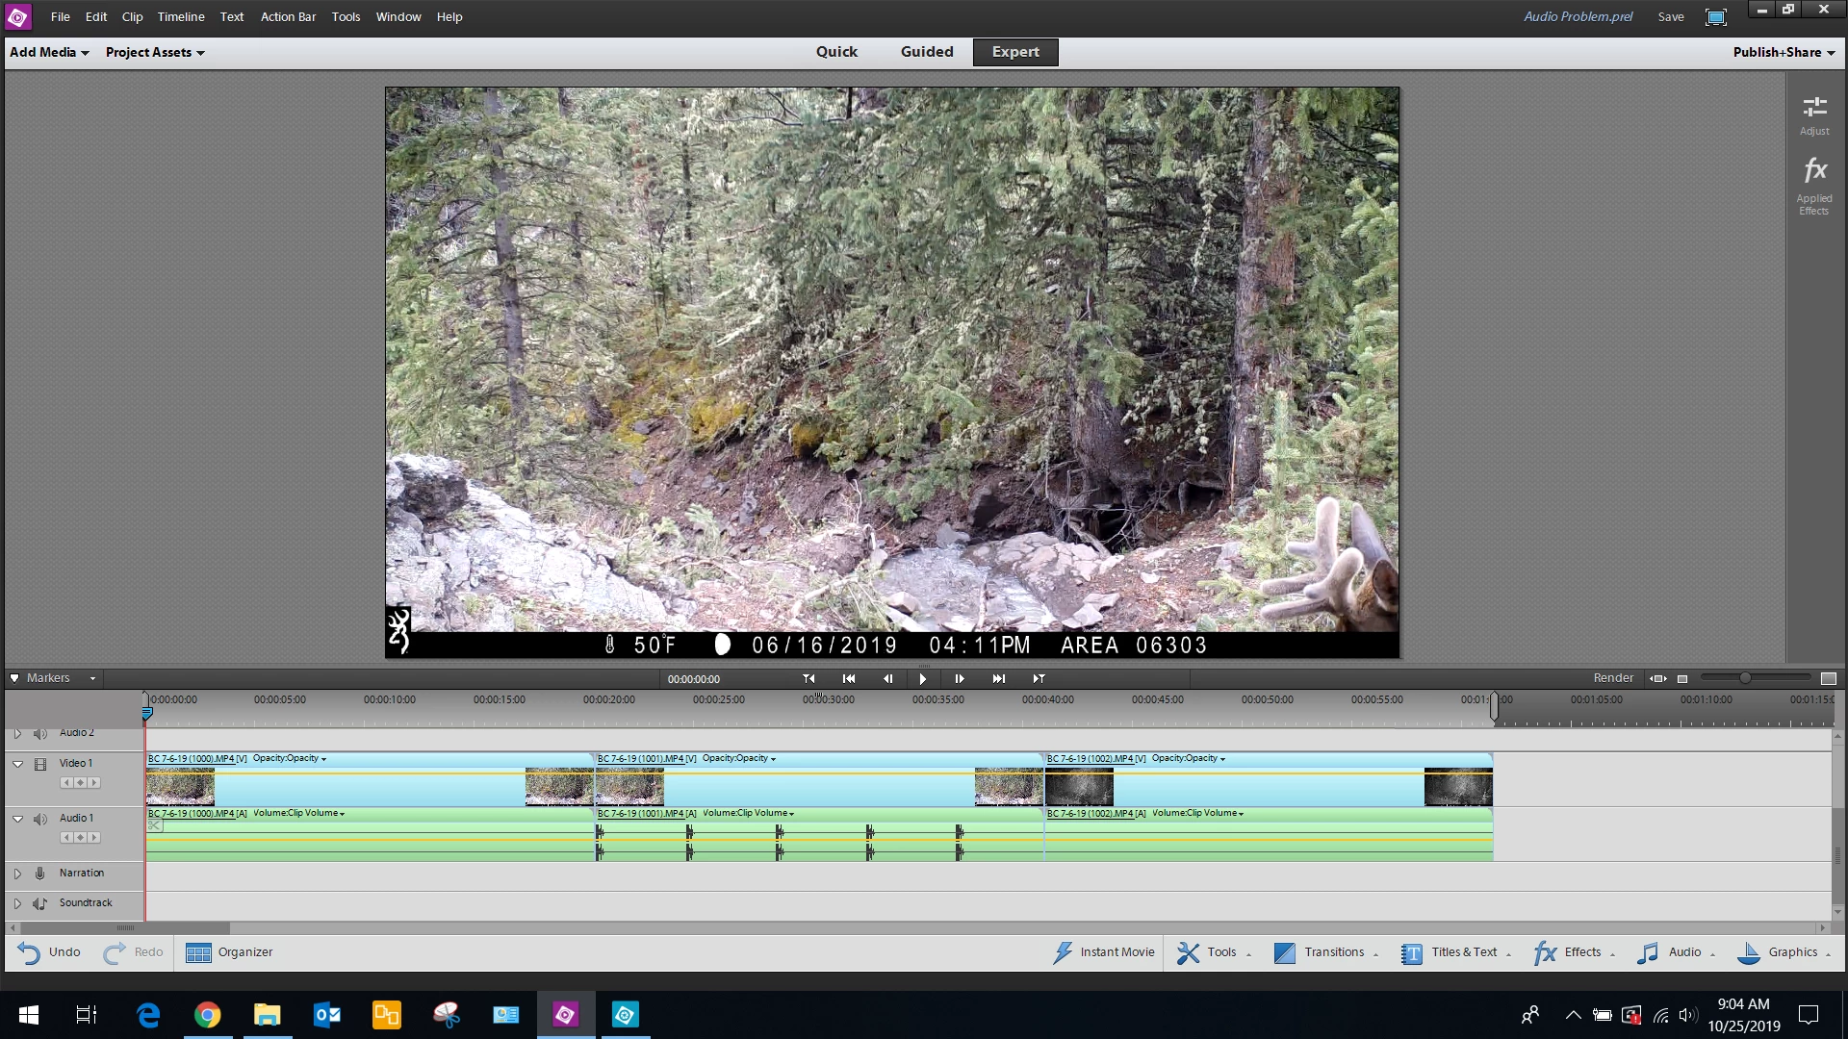The height and width of the screenshot is (1039, 1848).
Task: Mute the Audio 1 track speaker
Action: (40, 819)
